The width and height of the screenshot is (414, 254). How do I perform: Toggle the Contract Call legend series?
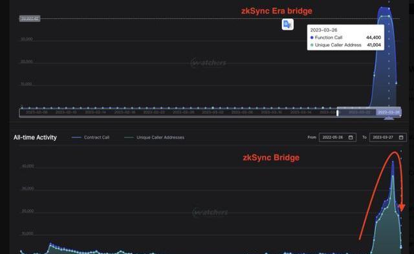(91, 138)
